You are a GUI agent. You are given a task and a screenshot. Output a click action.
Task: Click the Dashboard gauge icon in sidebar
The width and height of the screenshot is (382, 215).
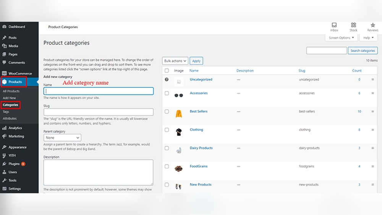pos(4,27)
